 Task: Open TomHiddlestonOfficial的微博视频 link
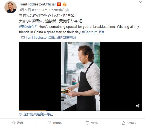click(x=51, y=37)
